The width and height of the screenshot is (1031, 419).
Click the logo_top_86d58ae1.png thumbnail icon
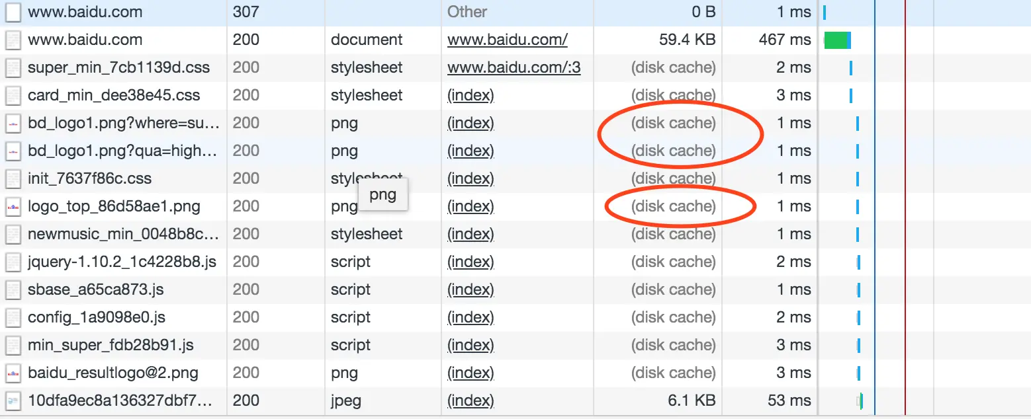[x=13, y=206]
